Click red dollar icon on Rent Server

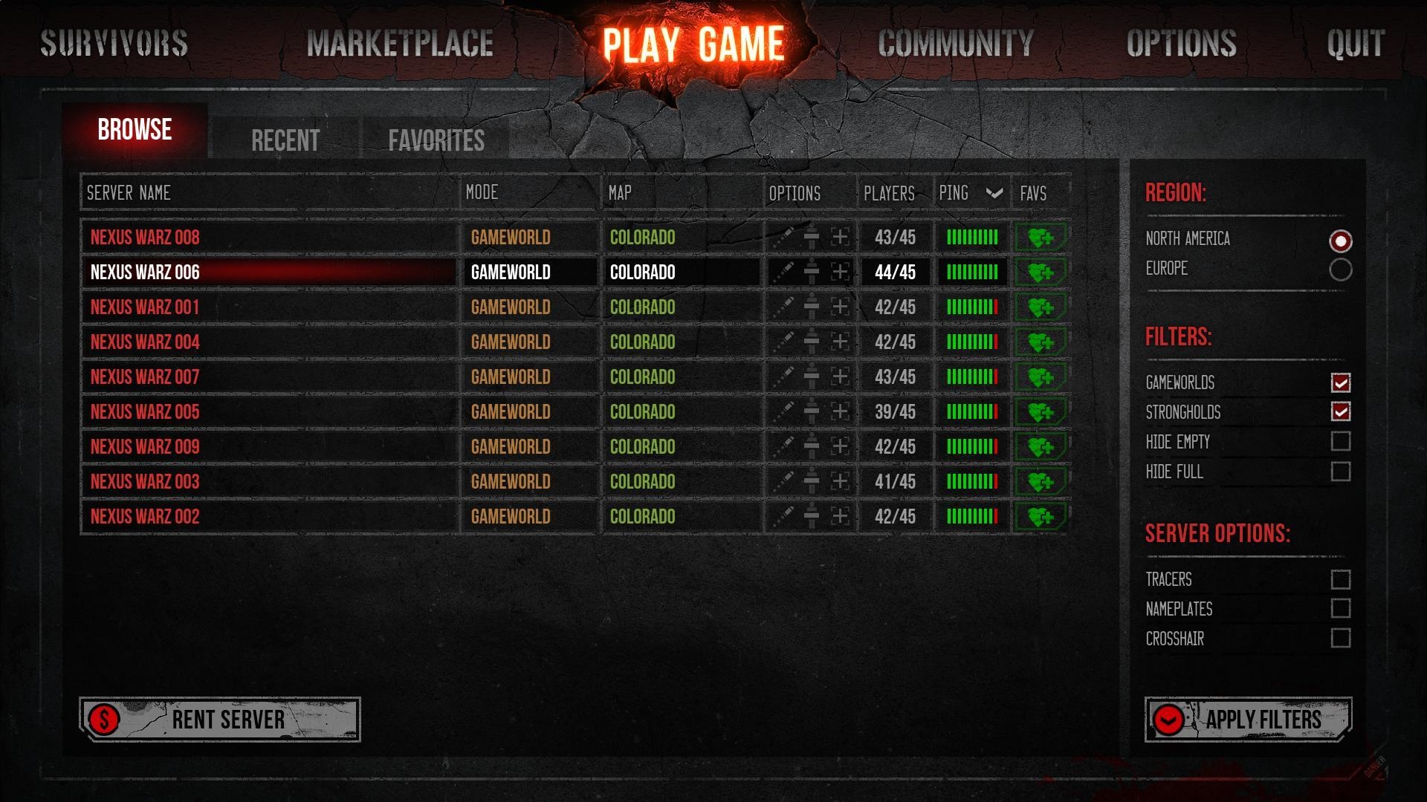pyautogui.click(x=104, y=719)
